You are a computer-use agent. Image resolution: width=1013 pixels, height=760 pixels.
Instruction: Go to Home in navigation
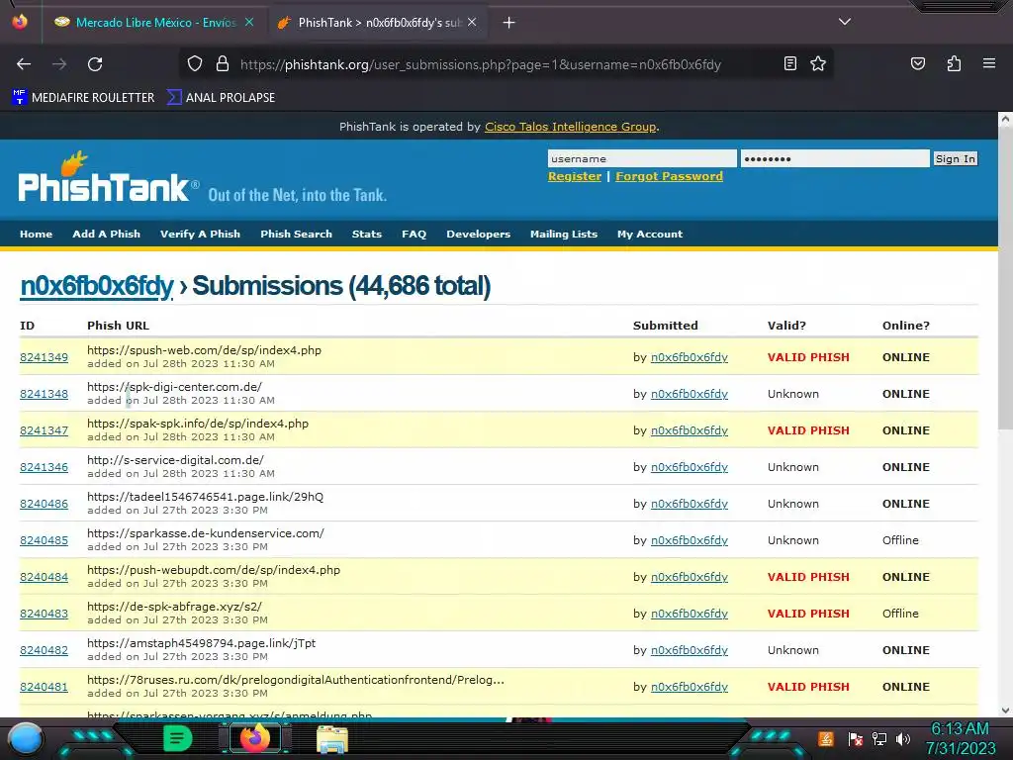(x=37, y=234)
